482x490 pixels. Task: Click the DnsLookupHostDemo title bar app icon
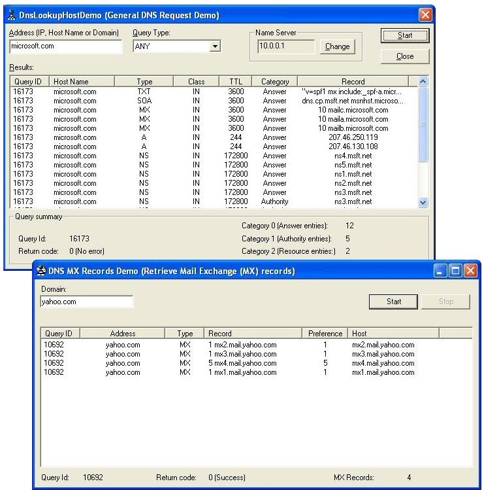(x=14, y=14)
